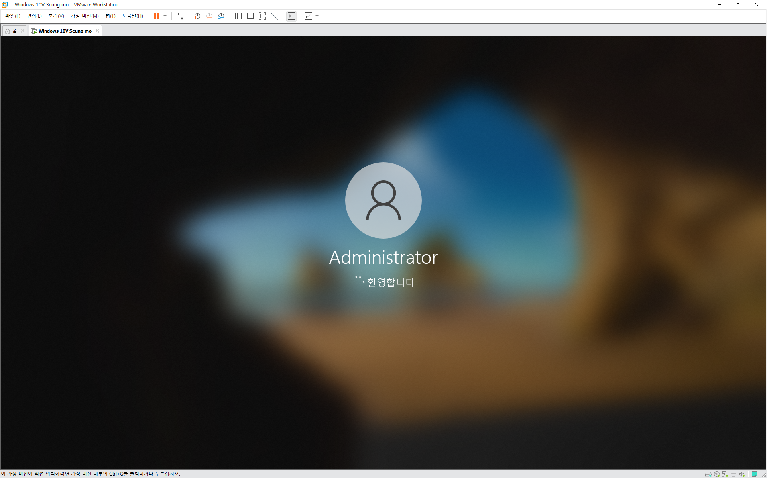767x478 pixels.
Task: Click the stretch guest display icon
Action: point(309,16)
